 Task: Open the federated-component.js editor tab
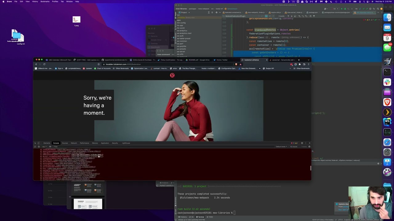point(232,12)
